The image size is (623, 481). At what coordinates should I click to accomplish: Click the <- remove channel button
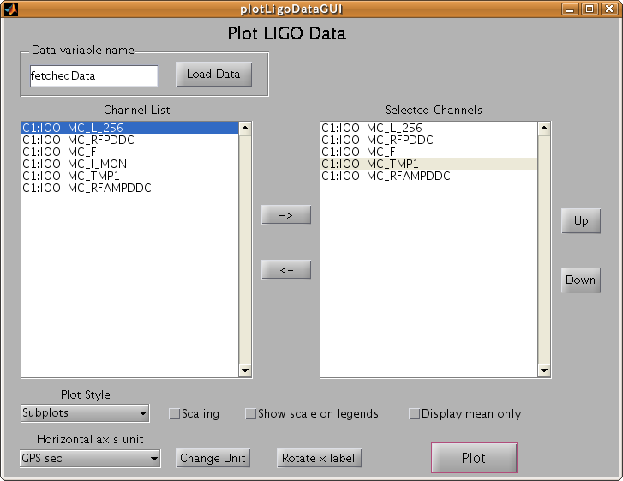(x=286, y=269)
